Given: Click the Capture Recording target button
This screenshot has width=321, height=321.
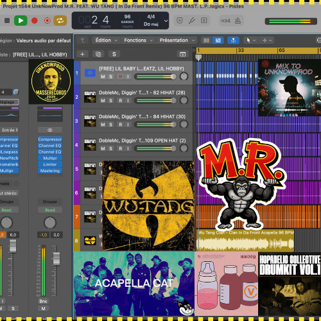Looking at the screenshot, I should [x=47, y=21].
